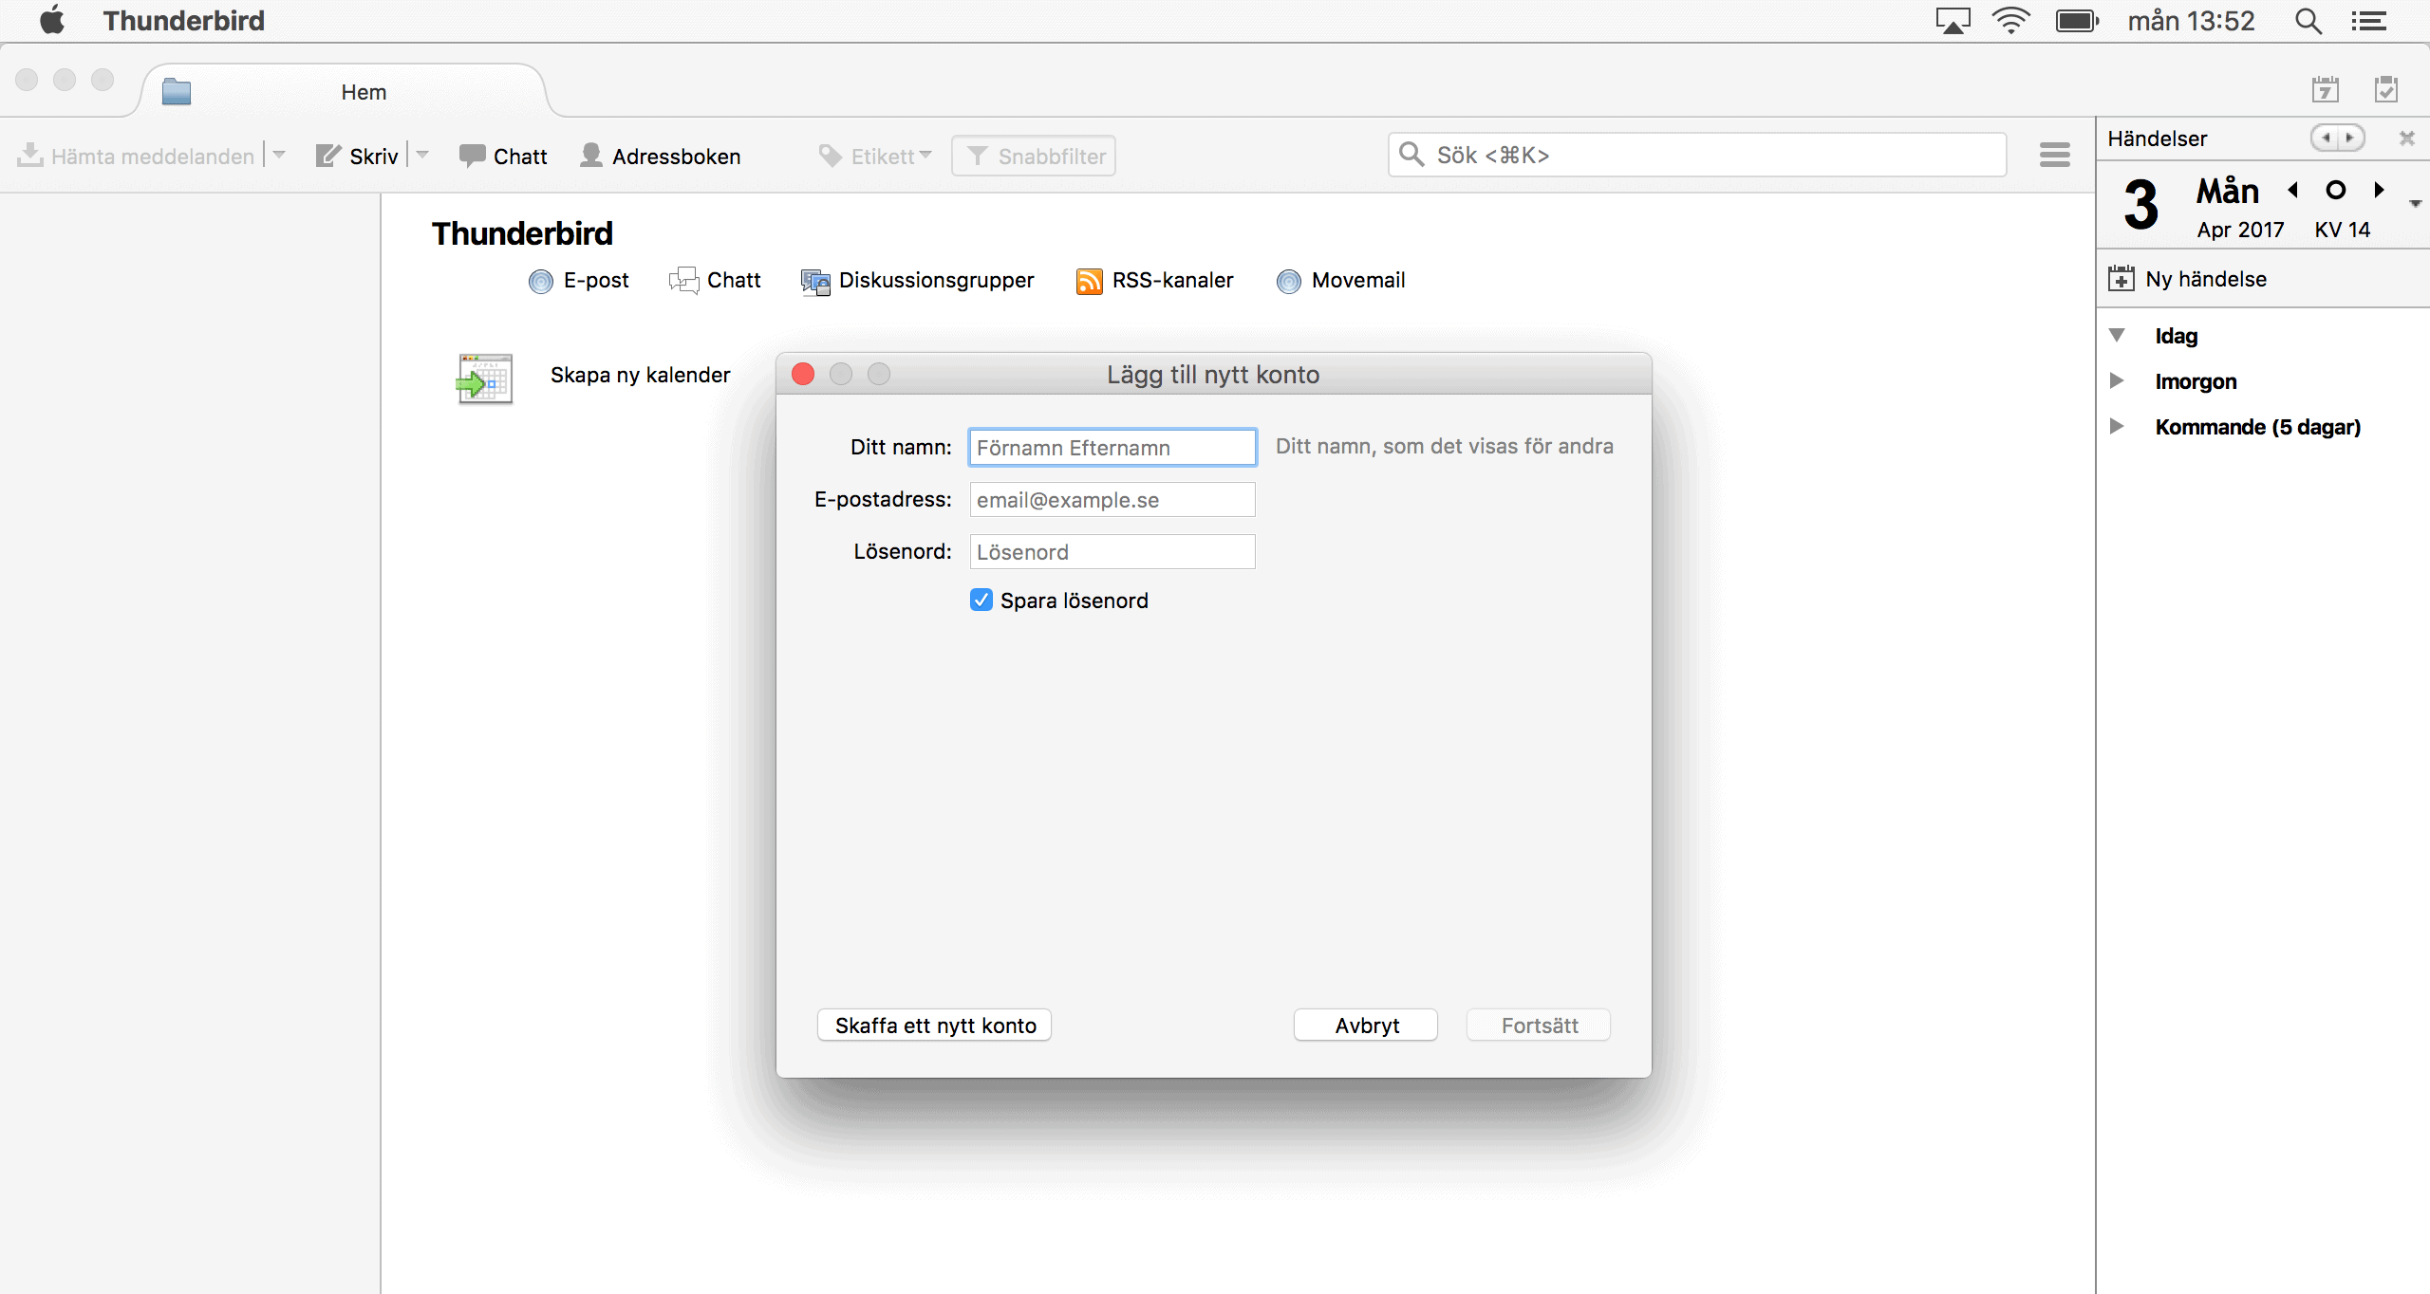Click Skaffa ett nytt konto button
Screen dimensions: 2430x1294
(x=934, y=1025)
